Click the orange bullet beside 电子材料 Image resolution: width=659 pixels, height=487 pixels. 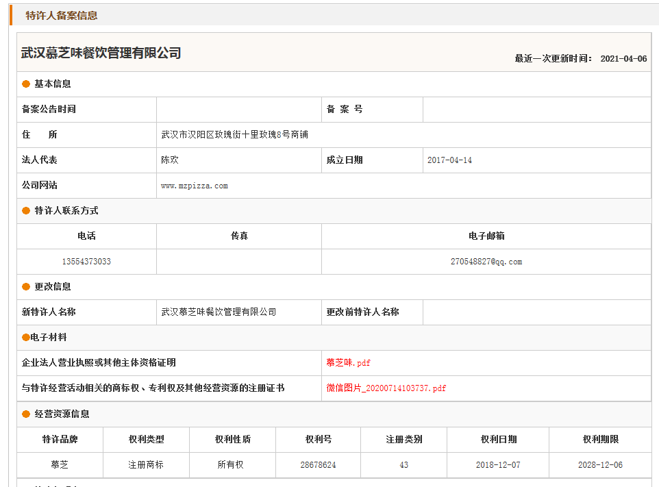pos(26,338)
